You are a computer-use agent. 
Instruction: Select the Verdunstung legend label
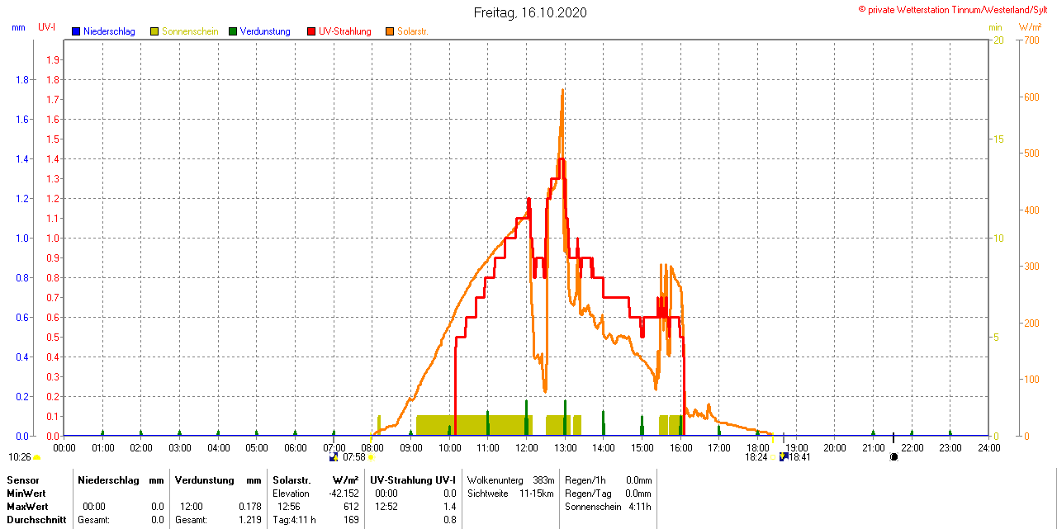(x=265, y=31)
